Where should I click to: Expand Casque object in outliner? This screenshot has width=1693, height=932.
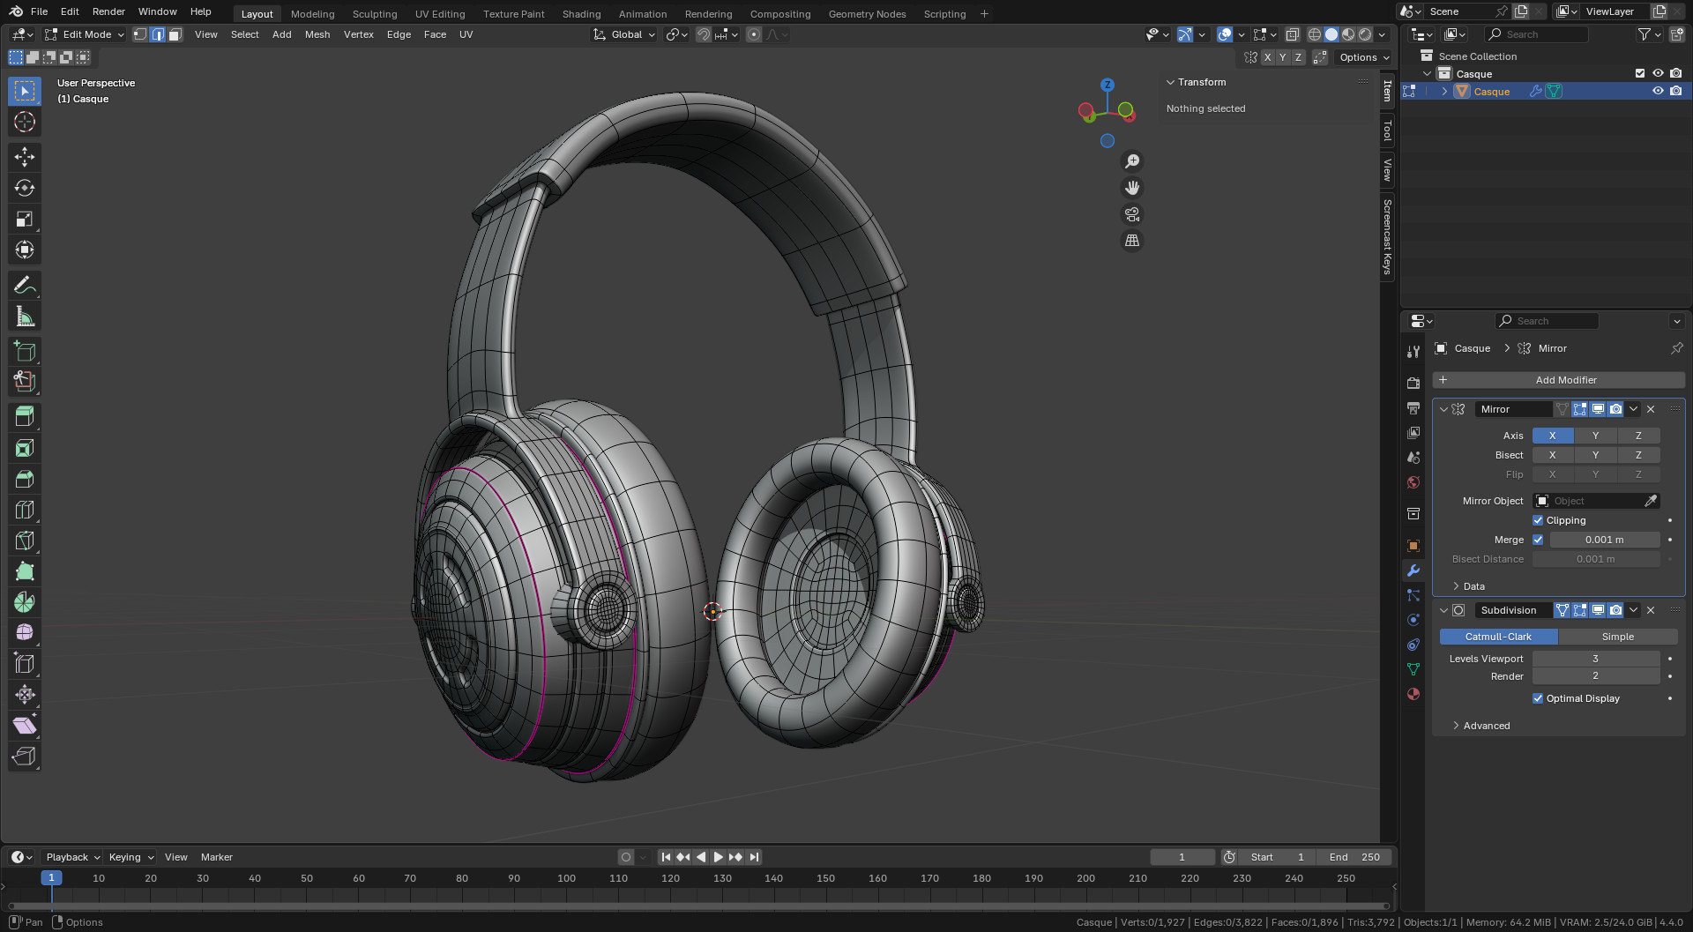point(1444,92)
